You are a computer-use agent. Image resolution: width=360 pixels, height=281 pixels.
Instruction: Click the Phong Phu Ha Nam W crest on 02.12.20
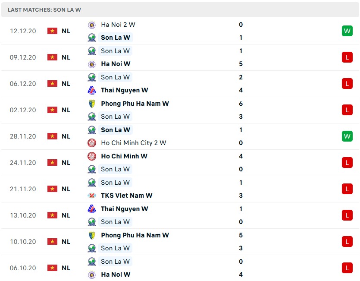[x=92, y=104]
